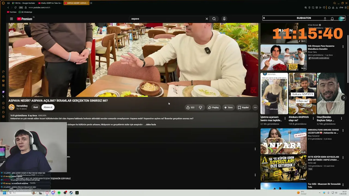Open Steam from the taskbar
This screenshot has width=349, height=196.
tap(71, 193)
